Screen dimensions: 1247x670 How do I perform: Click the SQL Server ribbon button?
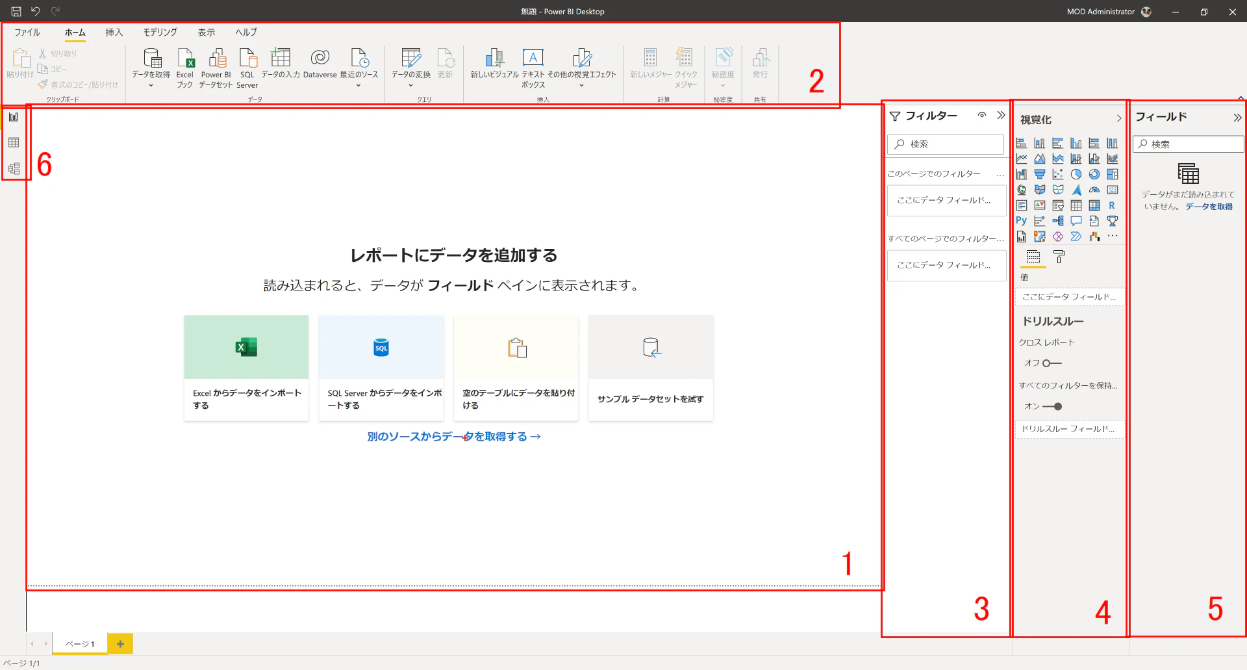(x=247, y=68)
